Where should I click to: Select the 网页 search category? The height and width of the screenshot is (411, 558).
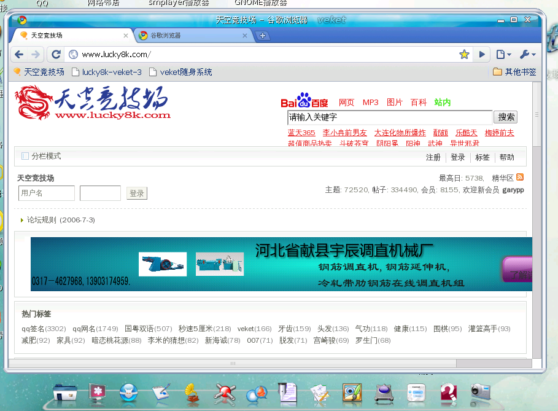tap(346, 103)
